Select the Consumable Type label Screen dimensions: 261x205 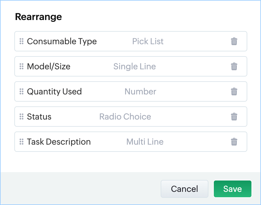click(x=62, y=41)
